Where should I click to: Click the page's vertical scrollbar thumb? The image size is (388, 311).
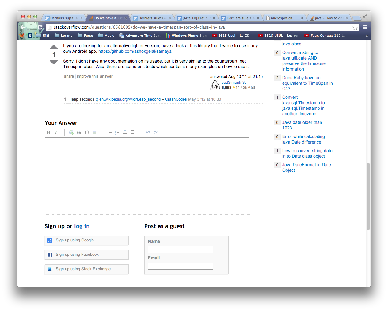[x=368, y=196]
